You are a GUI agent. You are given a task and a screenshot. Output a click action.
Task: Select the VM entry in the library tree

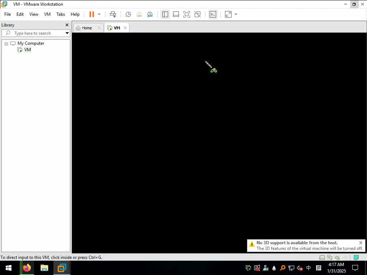(27, 49)
